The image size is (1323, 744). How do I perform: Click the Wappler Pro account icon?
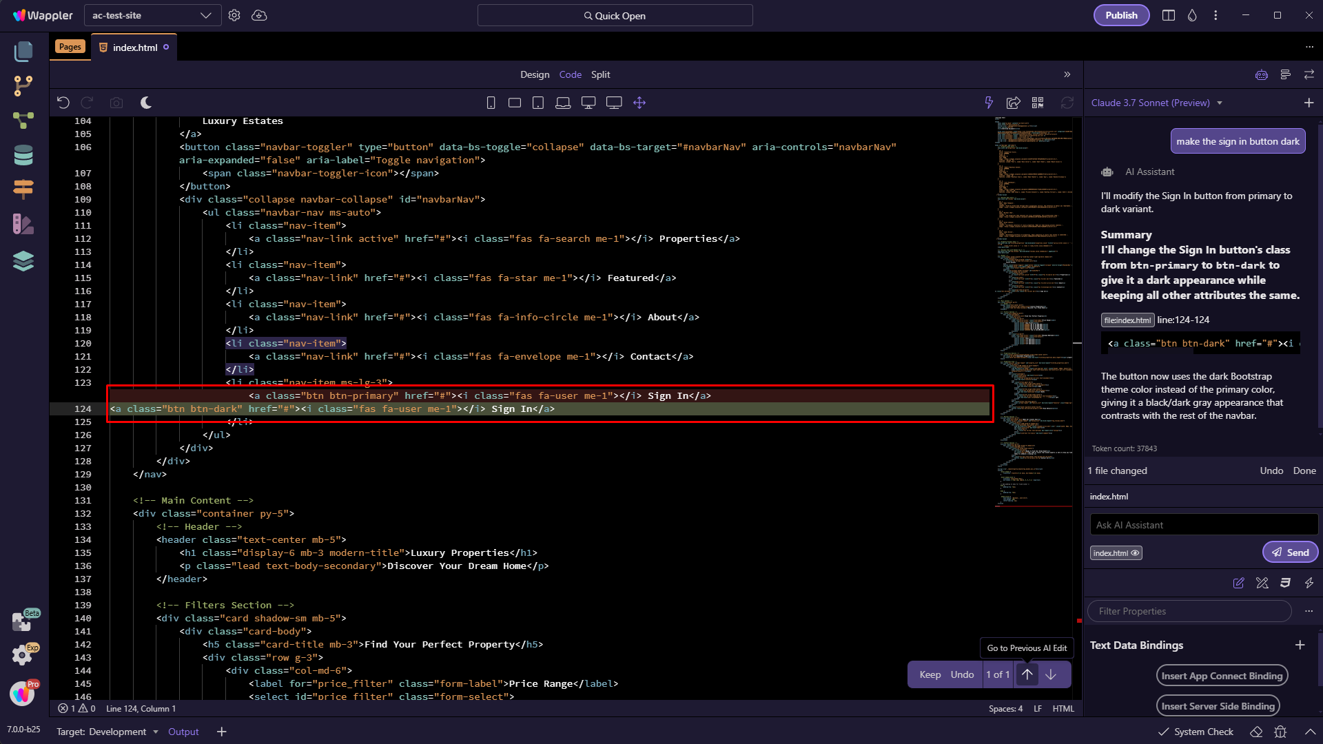pos(22,693)
